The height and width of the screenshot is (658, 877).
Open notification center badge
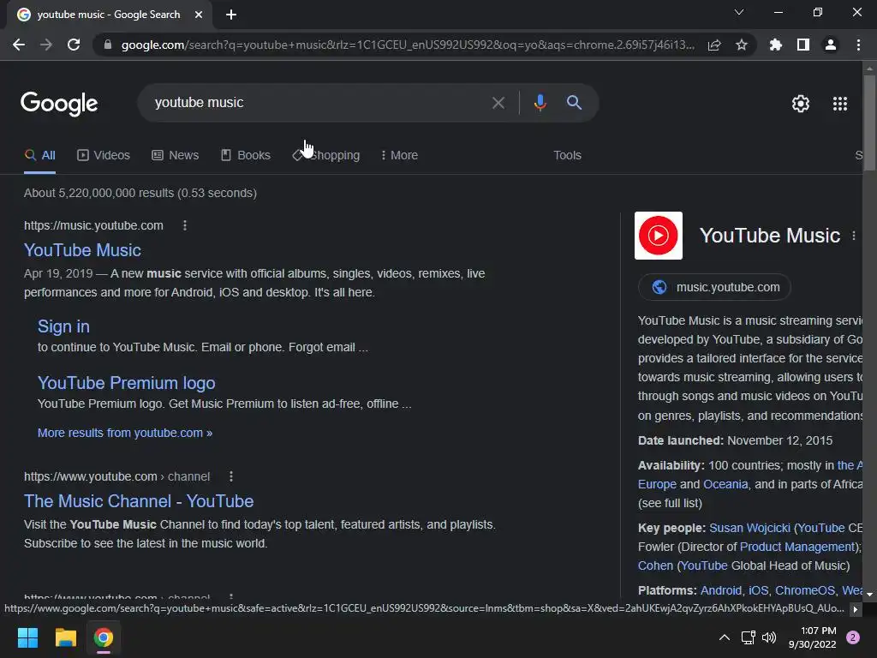[853, 637]
